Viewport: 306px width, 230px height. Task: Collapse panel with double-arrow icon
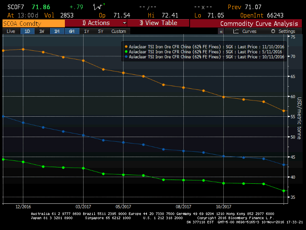click(221, 31)
